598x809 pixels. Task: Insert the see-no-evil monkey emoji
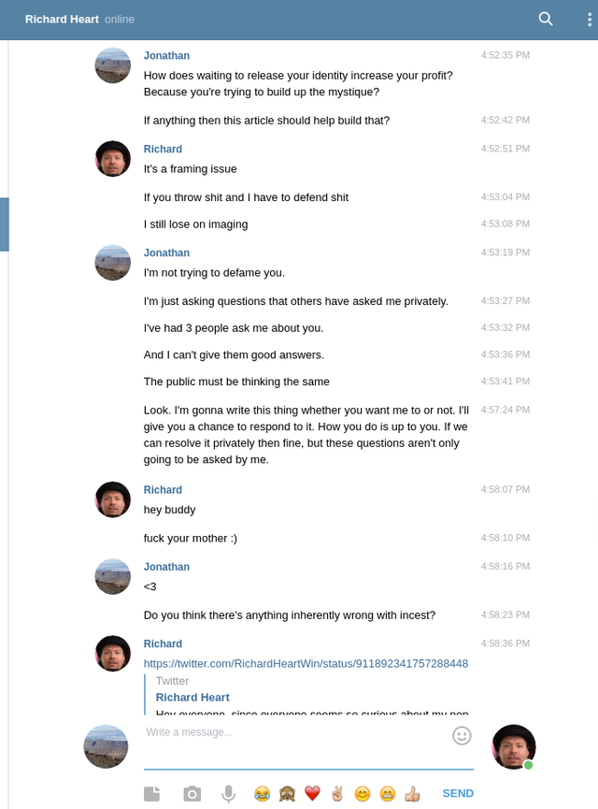coord(287,793)
